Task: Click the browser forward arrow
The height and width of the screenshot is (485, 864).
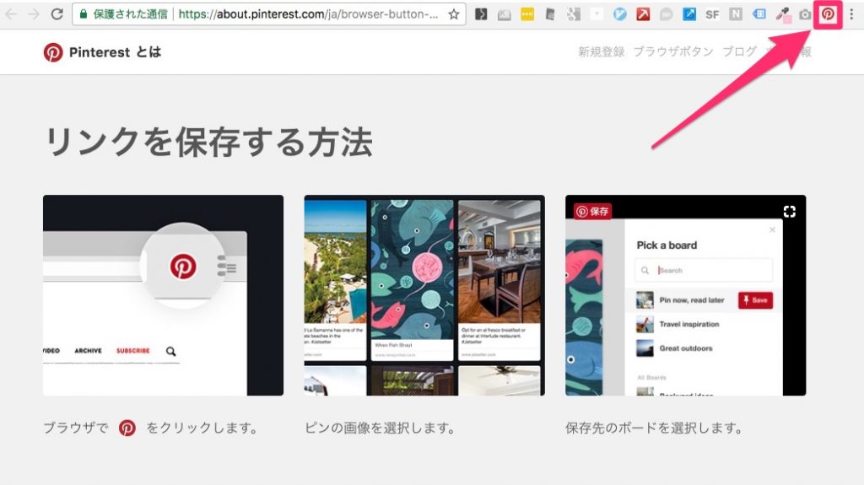Action: click(x=33, y=13)
